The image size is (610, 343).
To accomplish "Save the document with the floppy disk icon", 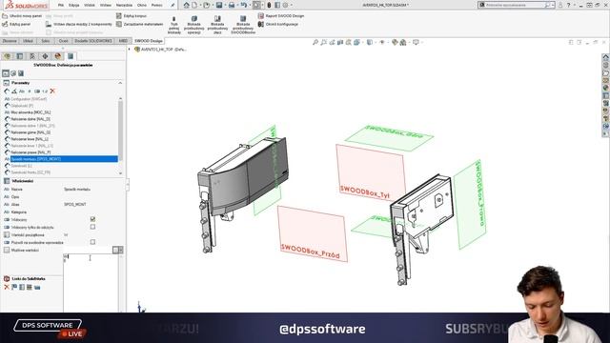I will click(219, 5).
